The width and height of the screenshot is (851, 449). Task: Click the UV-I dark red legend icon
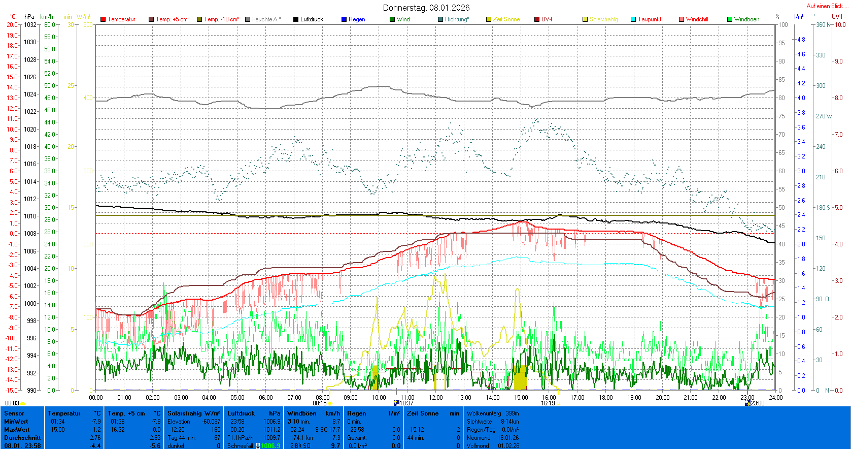tap(537, 19)
